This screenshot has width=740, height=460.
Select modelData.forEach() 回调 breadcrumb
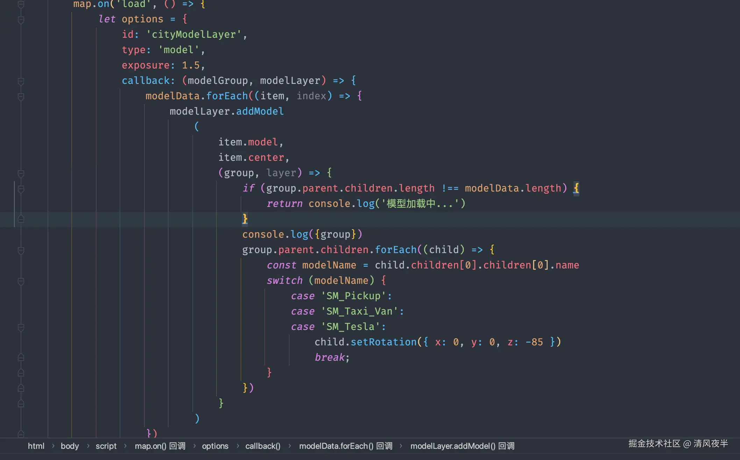click(346, 446)
